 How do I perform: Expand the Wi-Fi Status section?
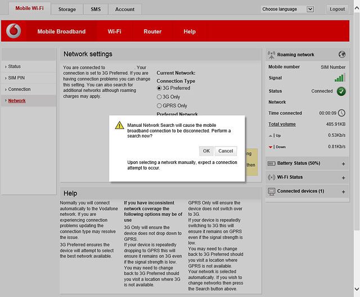[343, 178]
